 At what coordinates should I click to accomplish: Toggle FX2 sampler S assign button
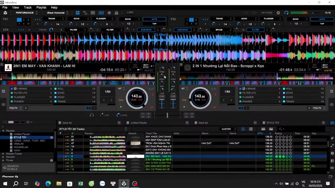[196, 20]
